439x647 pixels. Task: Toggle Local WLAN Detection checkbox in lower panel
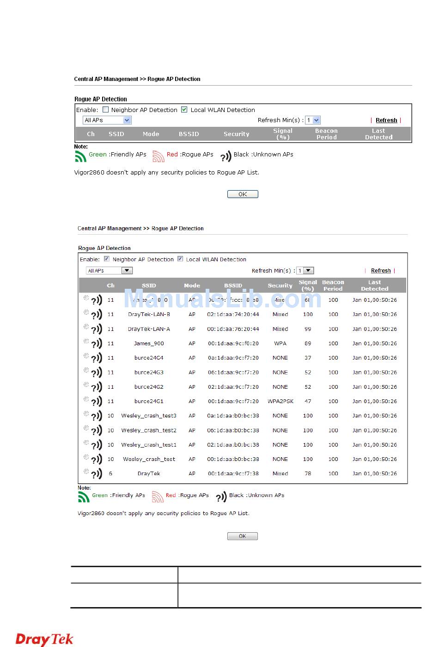(180, 259)
